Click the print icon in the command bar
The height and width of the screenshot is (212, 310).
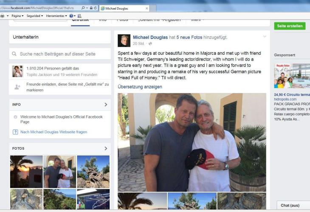(3, 16)
